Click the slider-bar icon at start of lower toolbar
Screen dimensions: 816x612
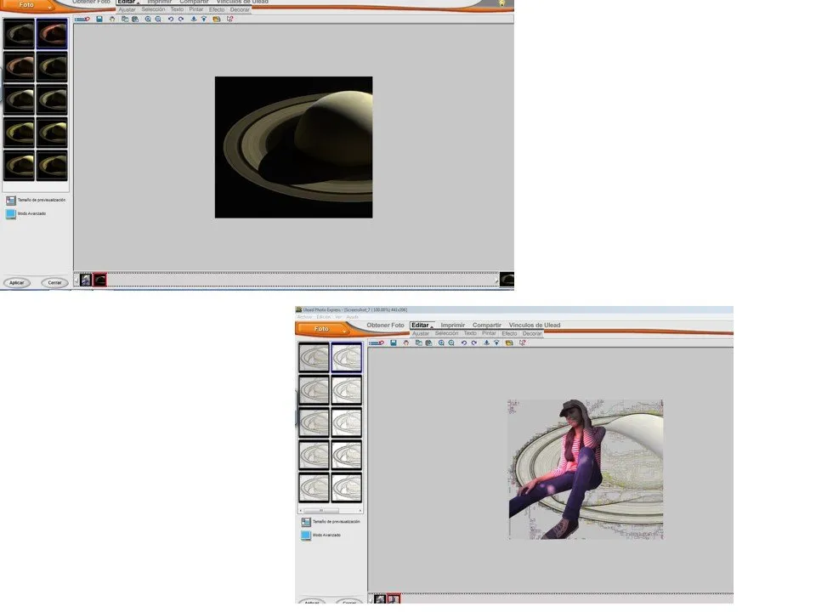pos(377,343)
